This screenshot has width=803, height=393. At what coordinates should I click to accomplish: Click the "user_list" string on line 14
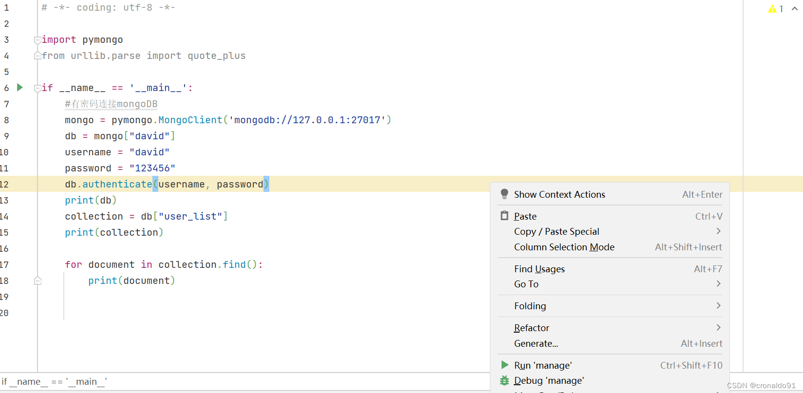tap(190, 216)
